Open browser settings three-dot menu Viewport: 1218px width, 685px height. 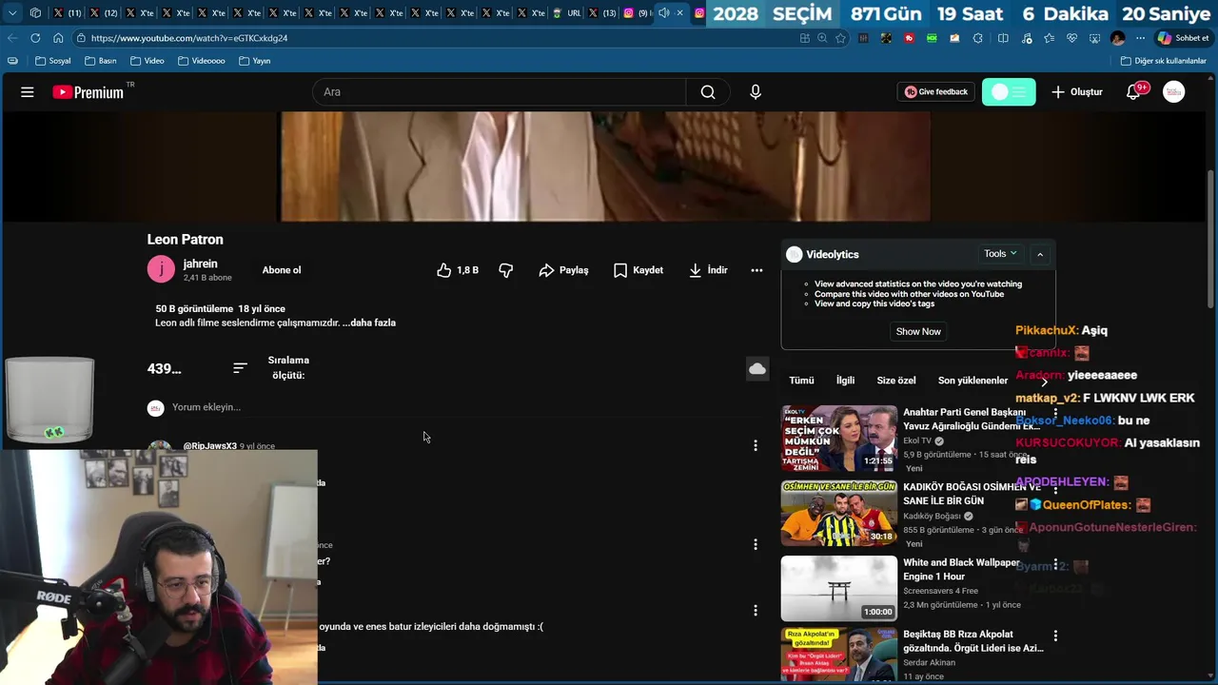coord(1140,38)
